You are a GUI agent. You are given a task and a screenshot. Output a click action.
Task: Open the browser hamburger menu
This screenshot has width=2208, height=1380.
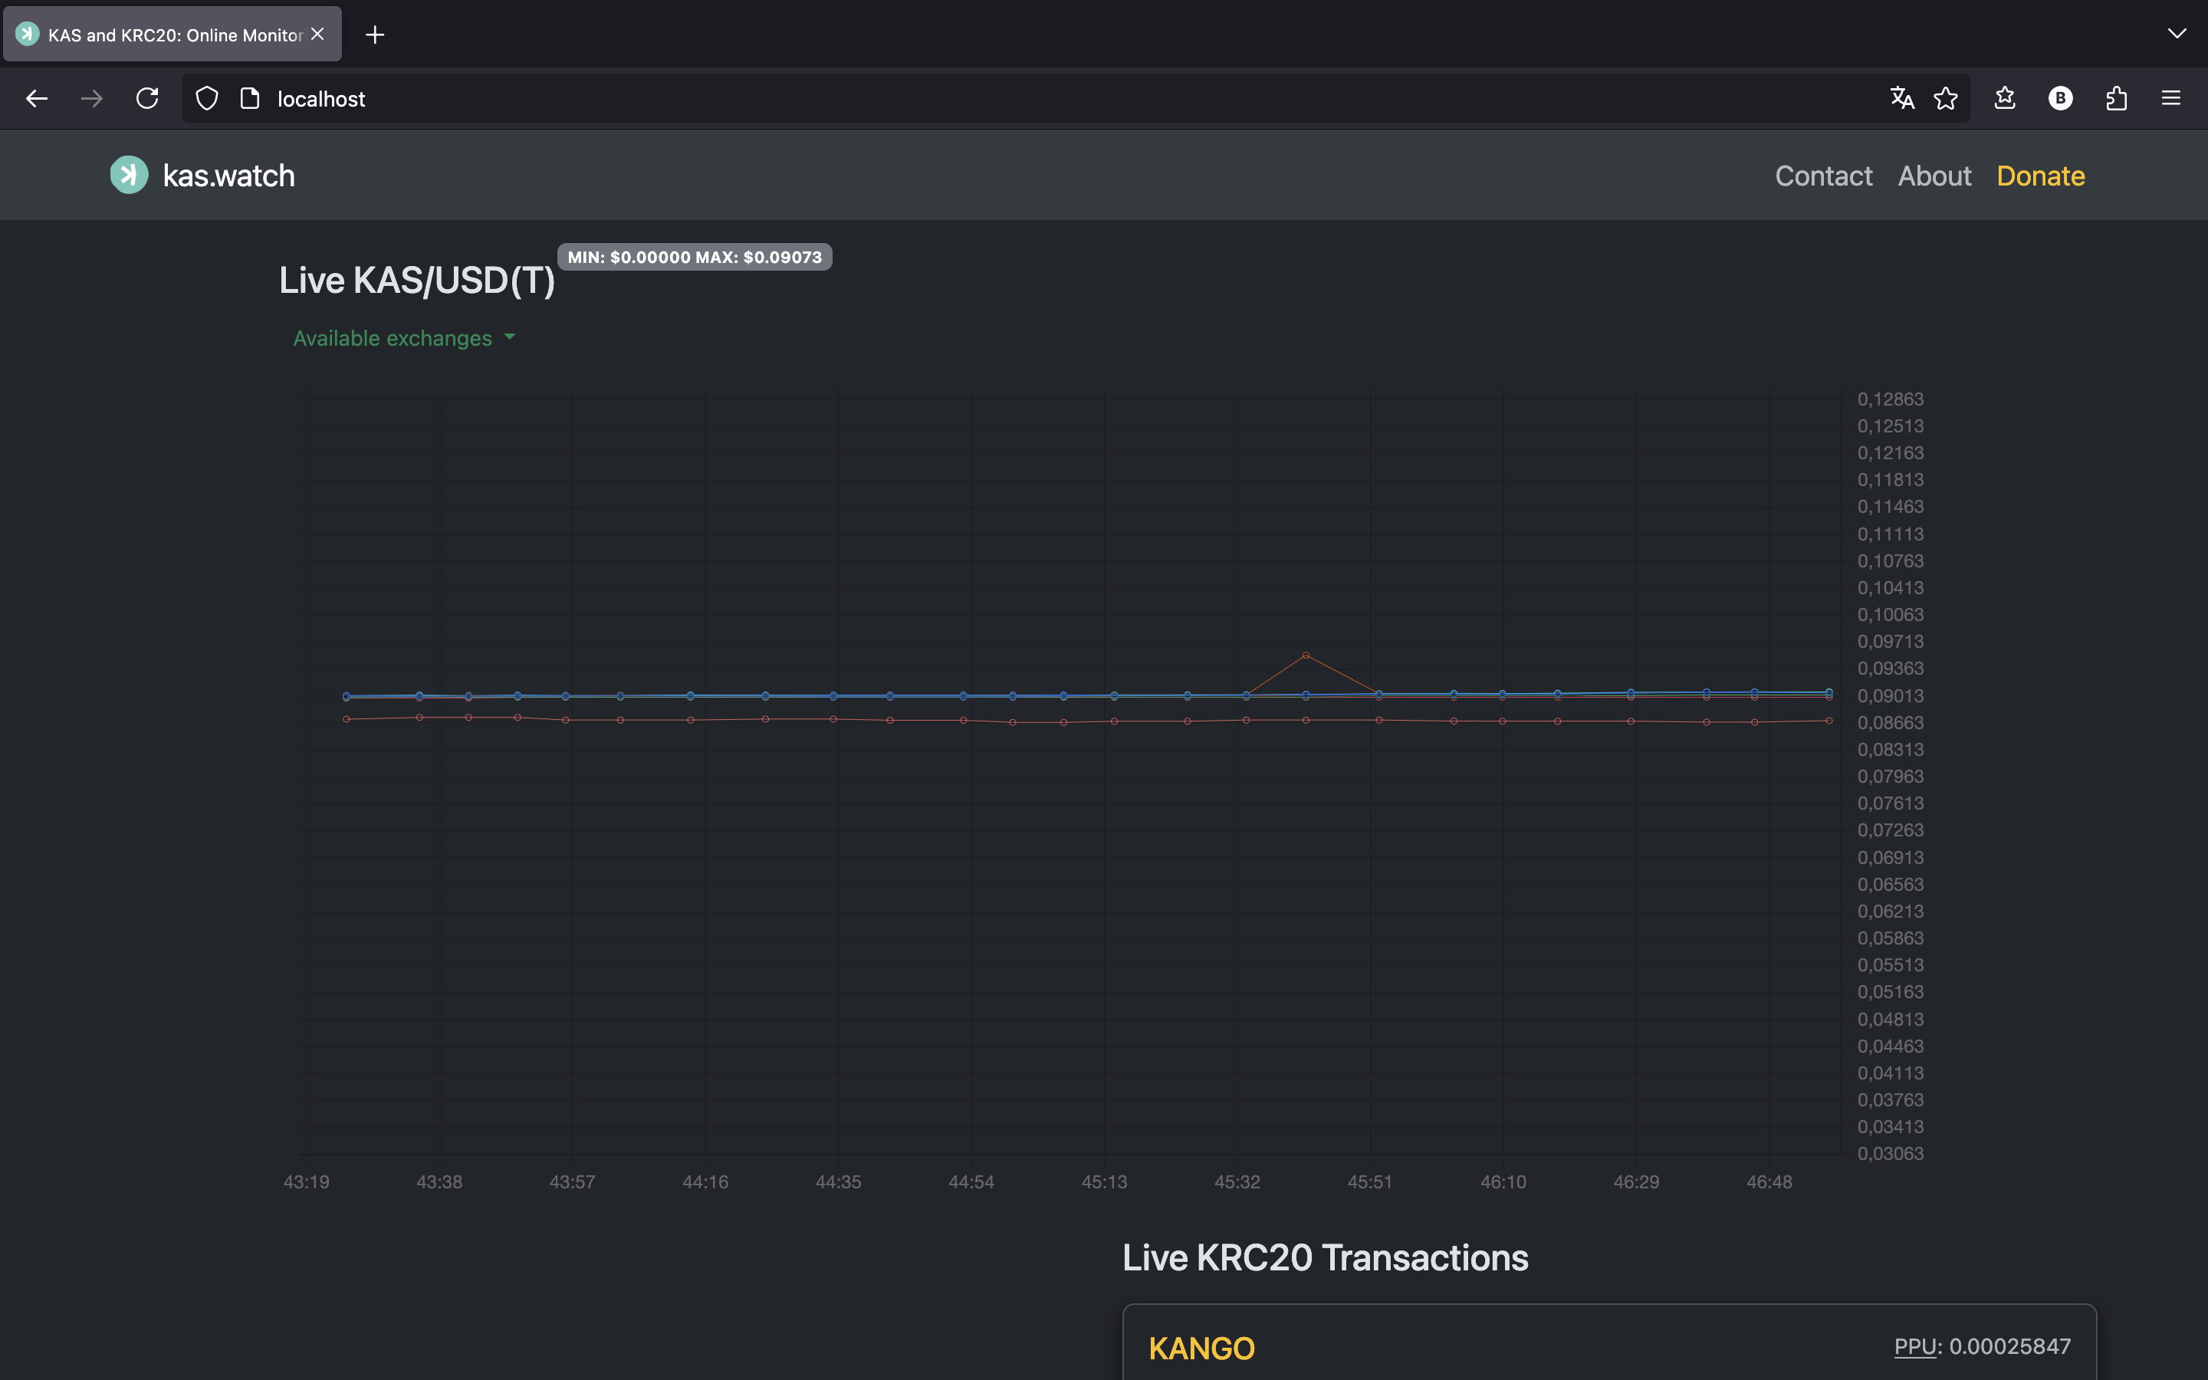pos(2170,99)
